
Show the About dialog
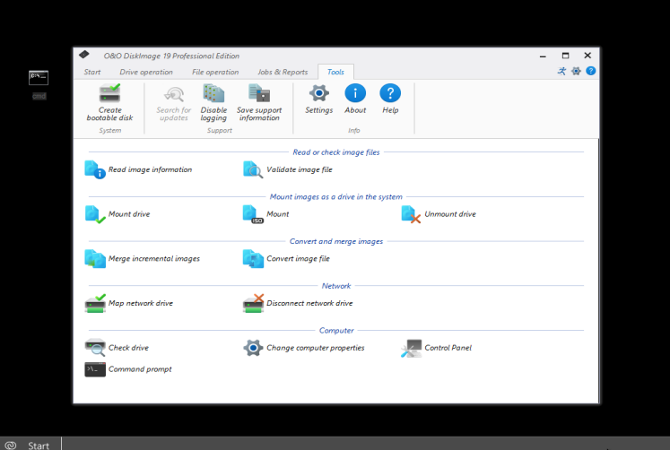click(355, 99)
